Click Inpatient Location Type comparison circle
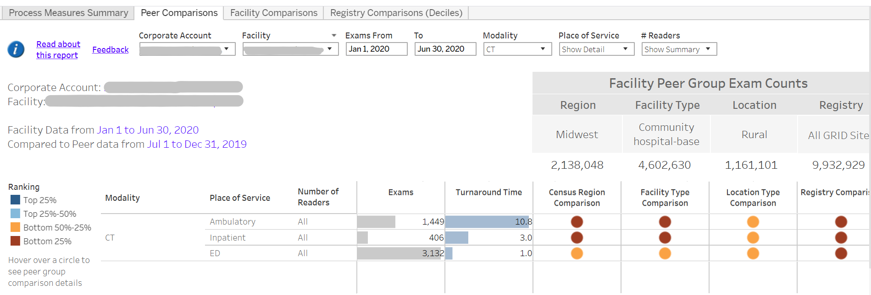Viewport: 871px width, 295px height. coord(753,237)
